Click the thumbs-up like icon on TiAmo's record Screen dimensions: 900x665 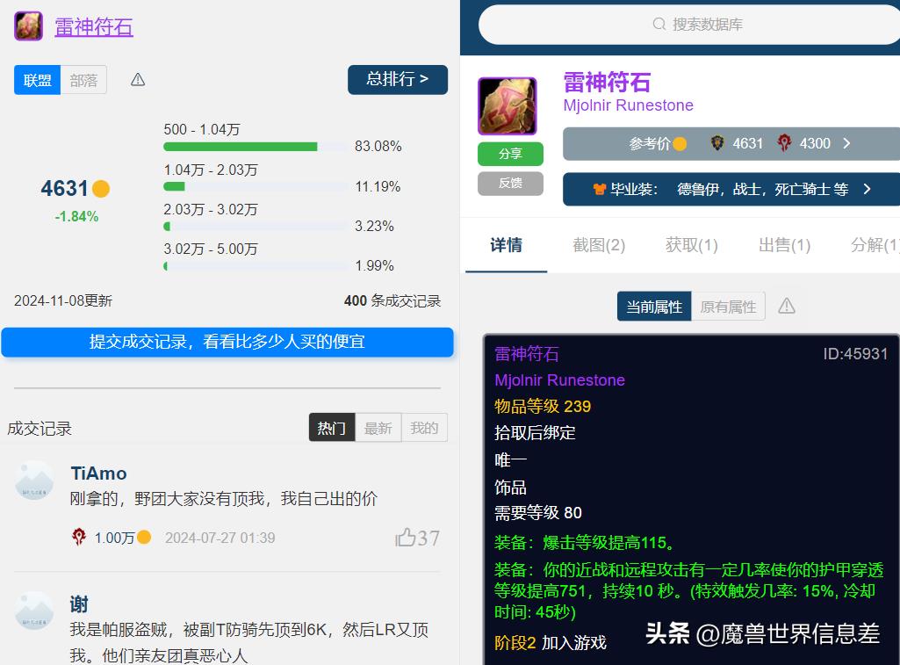tap(405, 538)
